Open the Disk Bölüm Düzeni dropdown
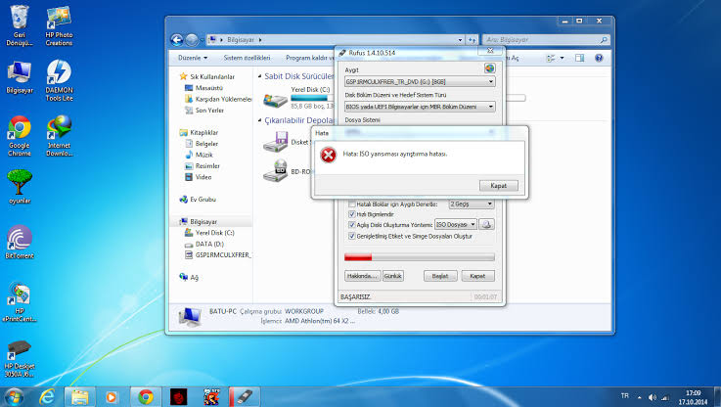Viewport: 721px width, 407px height. click(420, 107)
